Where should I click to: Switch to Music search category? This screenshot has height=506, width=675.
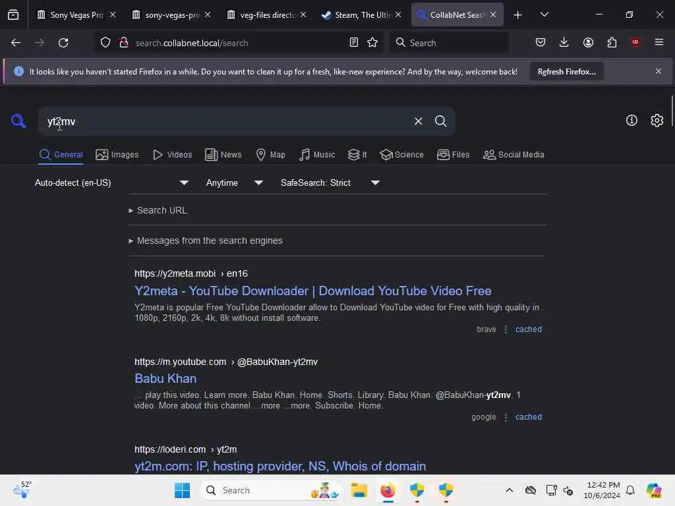[x=317, y=154]
